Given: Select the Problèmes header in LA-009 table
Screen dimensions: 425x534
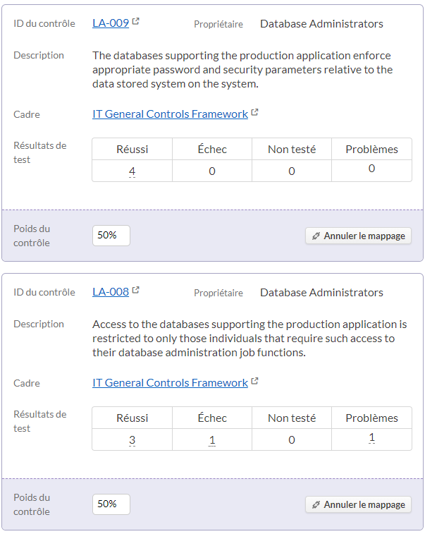Looking at the screenshot, I should pyautogui.click(x=372, y=149).
